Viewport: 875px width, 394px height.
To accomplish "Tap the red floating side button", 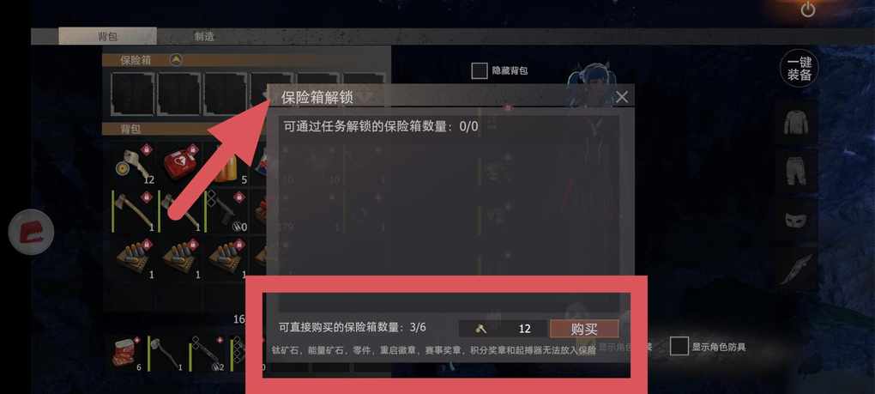I will pyautogui.click(x=31, y=232).
